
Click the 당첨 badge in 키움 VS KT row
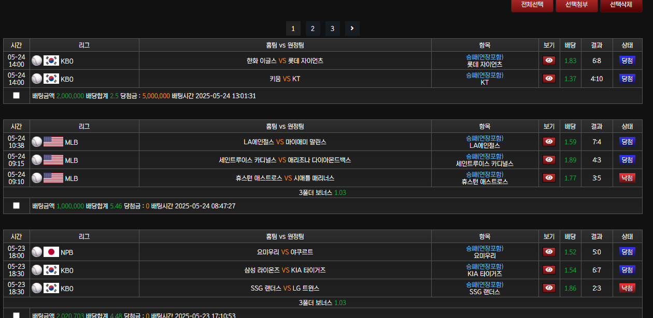627,79
